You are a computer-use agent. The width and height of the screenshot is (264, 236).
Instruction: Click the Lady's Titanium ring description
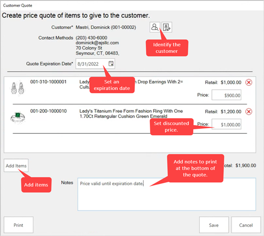click(x=131, y=114)
